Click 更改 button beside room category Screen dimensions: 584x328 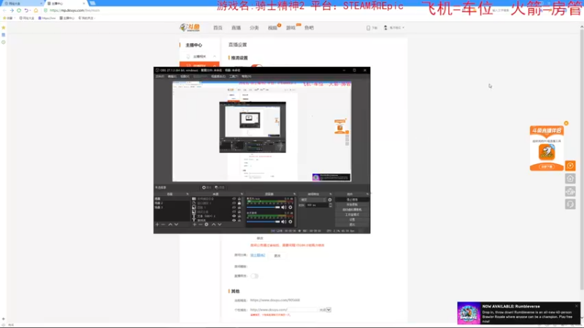click(x=277, y=256)
